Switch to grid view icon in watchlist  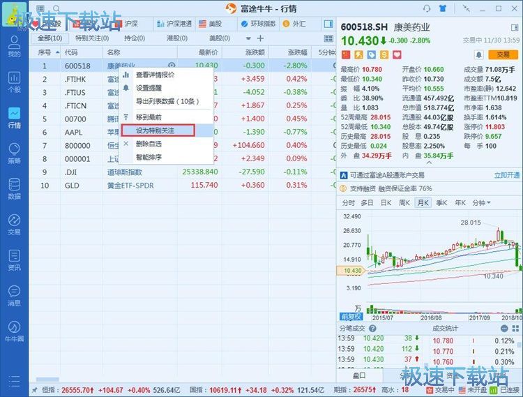[328, 38]
